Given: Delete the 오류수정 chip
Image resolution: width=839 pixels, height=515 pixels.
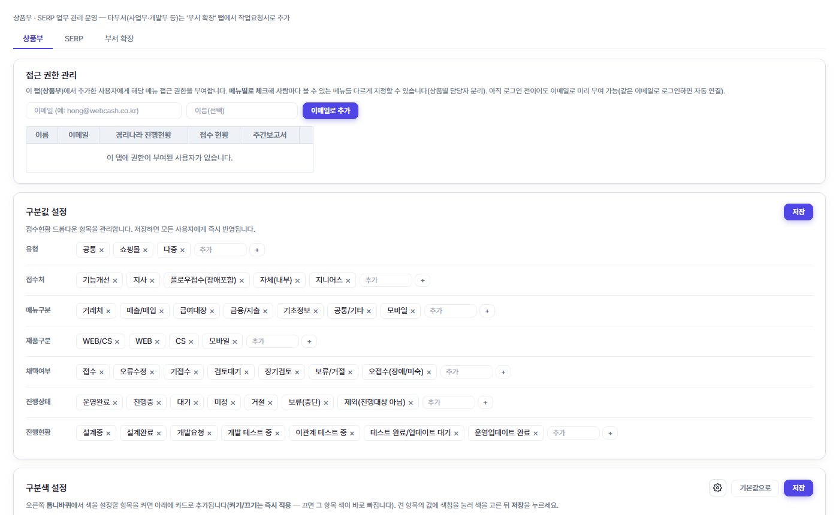Looking at the screenshot, I should [152, 372].
